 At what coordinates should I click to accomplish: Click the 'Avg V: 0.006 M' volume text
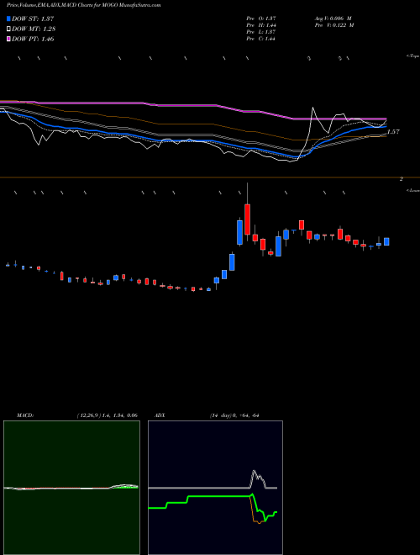tap(333, 18)
